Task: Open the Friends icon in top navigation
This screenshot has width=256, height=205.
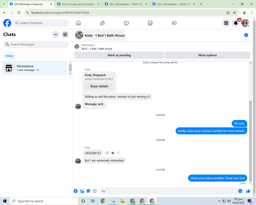Action: (x=102, y=23)
